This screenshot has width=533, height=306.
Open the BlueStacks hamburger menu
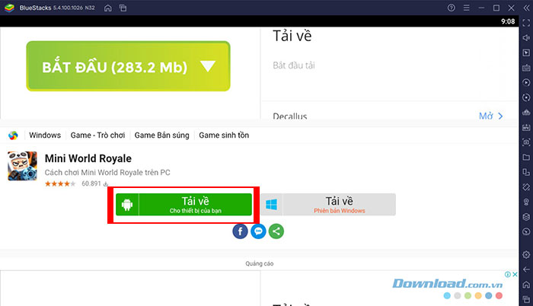(x=466, y=8)
